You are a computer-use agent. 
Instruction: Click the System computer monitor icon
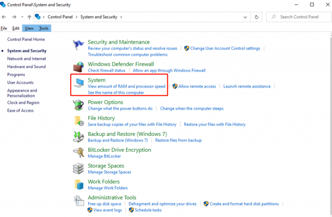click(79, 83)
